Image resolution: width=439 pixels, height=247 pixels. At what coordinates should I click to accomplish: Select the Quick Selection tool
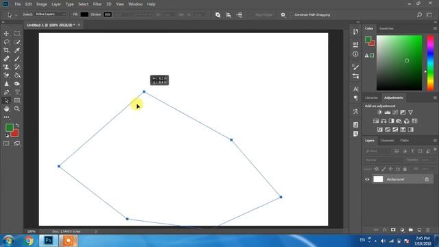pos(17,42)
